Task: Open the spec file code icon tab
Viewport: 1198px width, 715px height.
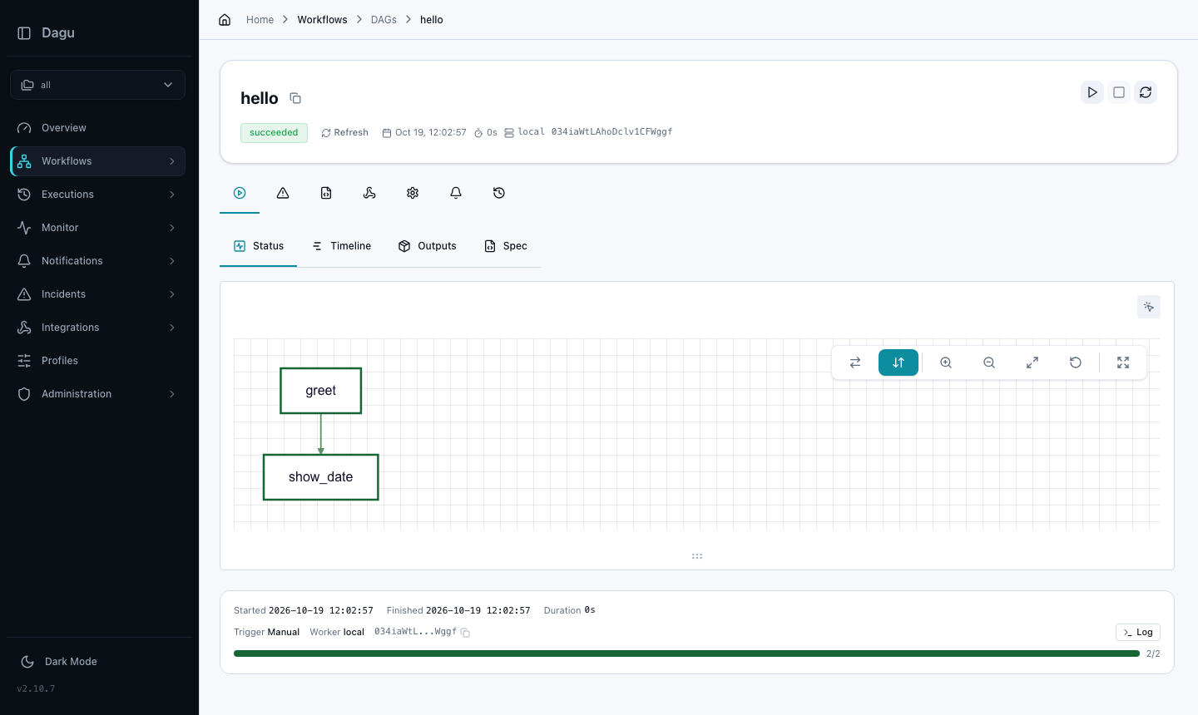Action: tap(326, 193)
